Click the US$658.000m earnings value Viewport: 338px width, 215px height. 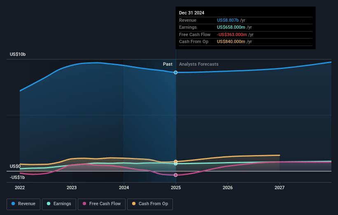click(231, 27)
